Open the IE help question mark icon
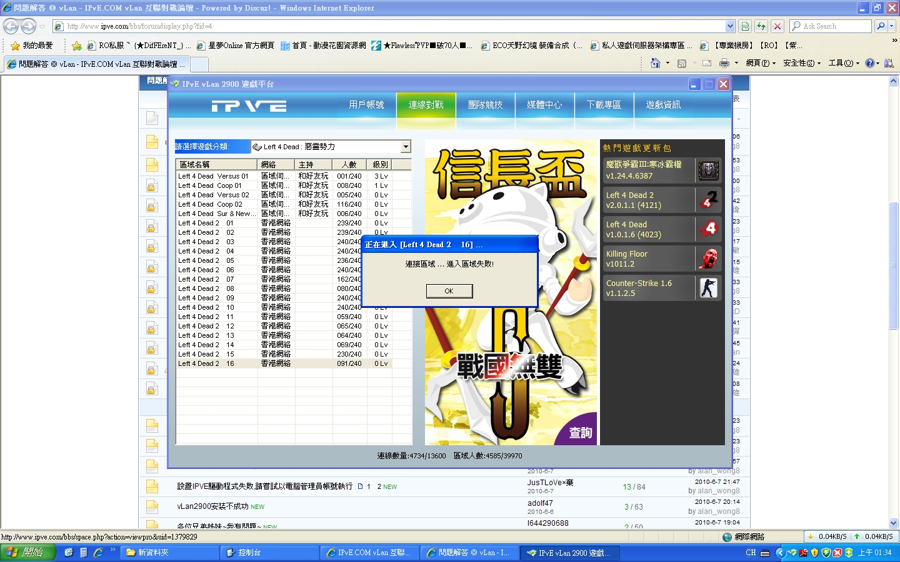The height and width of the screenshot is (562, 900). (x=869, y=63)
